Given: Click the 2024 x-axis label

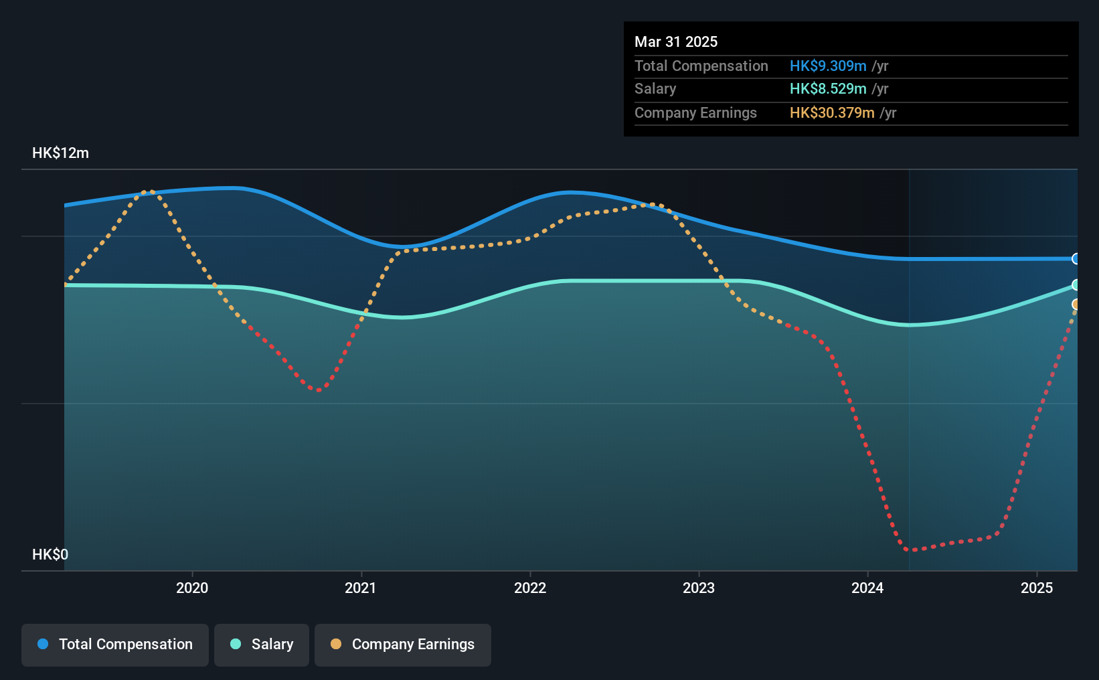Looking at the screenshot, I should [x=867, y=588].
